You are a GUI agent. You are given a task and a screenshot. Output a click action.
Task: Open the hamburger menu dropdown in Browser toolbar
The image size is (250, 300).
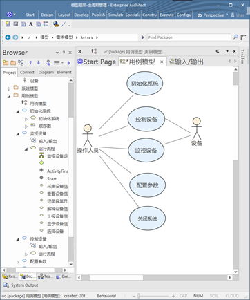click(x=58, y=63)
